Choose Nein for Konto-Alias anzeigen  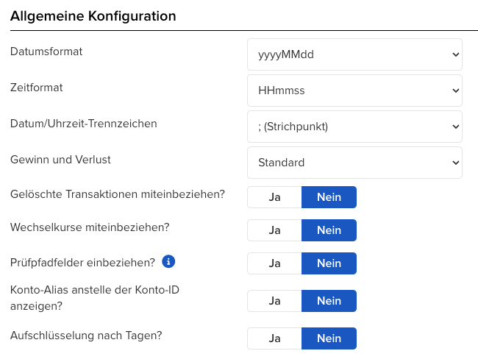329,301
